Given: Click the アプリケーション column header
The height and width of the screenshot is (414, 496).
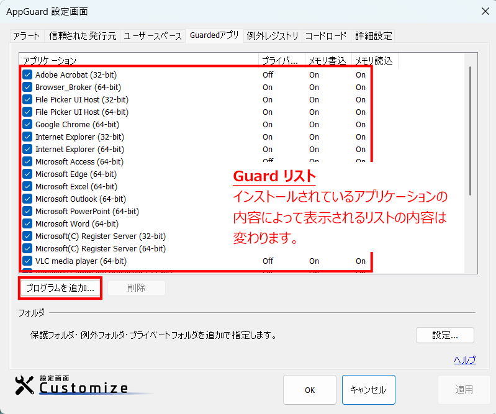Looking at the screenshot, I should point(138,60).
